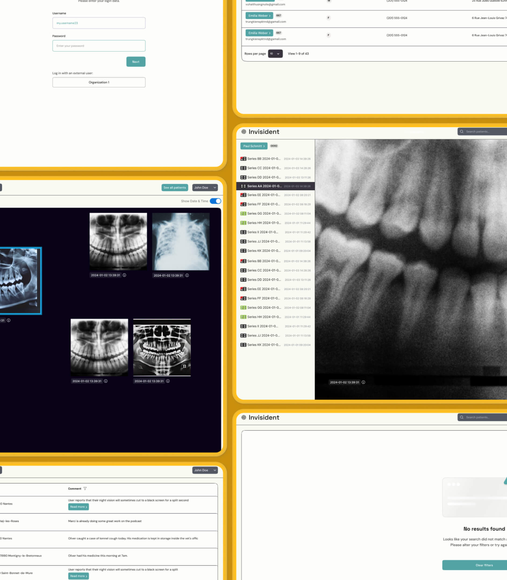Open info icon under chest X-ray thumbnail
The width and height of the screenshot is (507, 580).
pos(187,275)
